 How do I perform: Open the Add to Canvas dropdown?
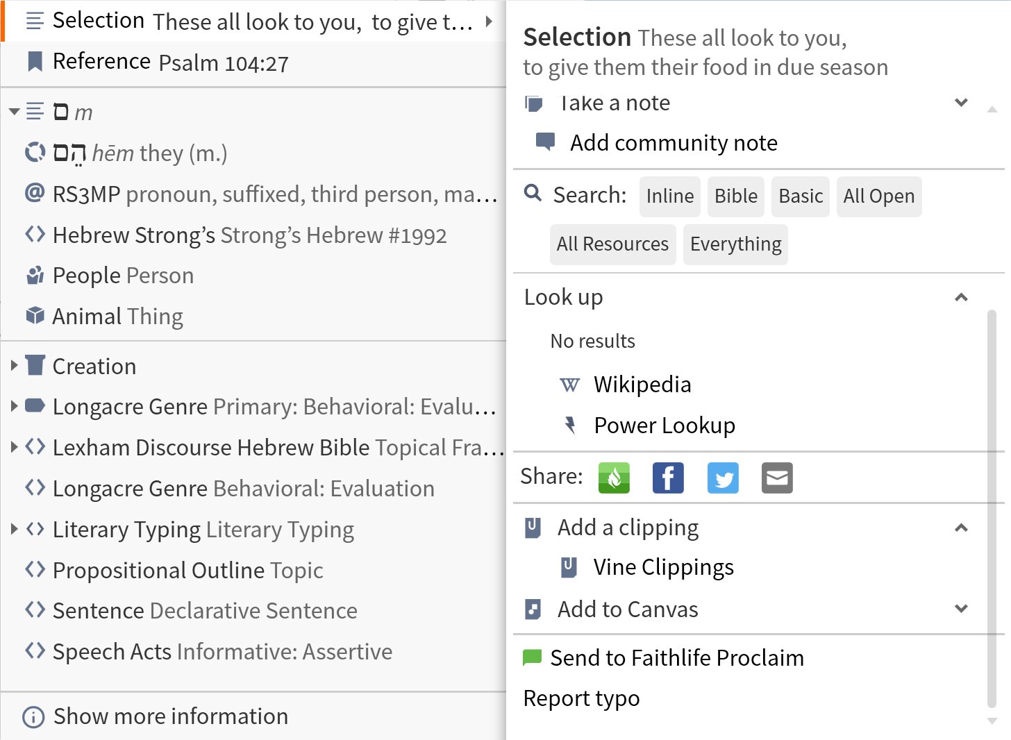tap(962, 609)
